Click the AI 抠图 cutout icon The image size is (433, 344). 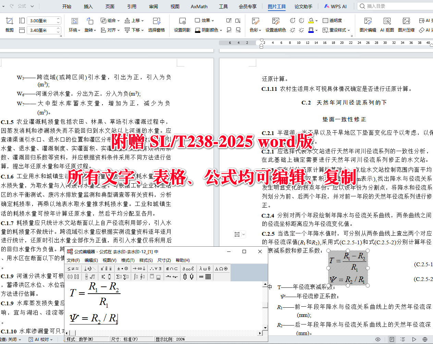[x=388, y=25]
